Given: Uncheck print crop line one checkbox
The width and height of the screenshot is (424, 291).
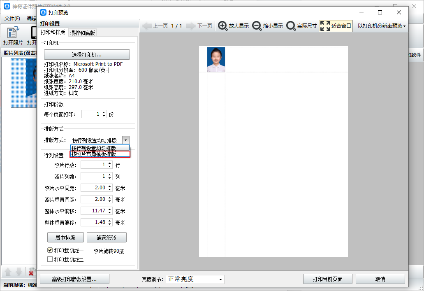Looking at the screenshot, I should pos(50,250).
